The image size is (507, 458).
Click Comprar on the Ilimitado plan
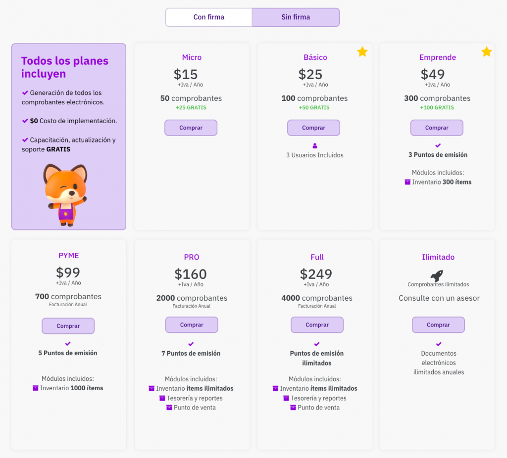(x=438, y=325)
